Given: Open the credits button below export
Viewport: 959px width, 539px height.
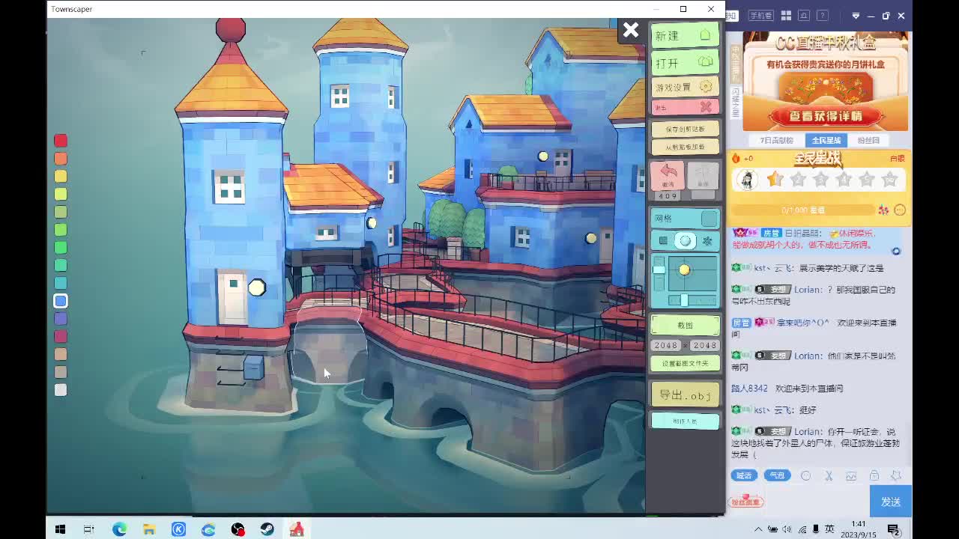Looking at the screenshot, I should point(685,421).
